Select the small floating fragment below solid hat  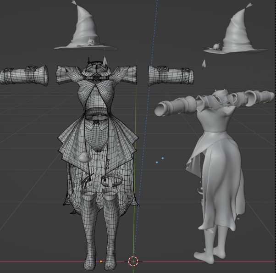204,63
